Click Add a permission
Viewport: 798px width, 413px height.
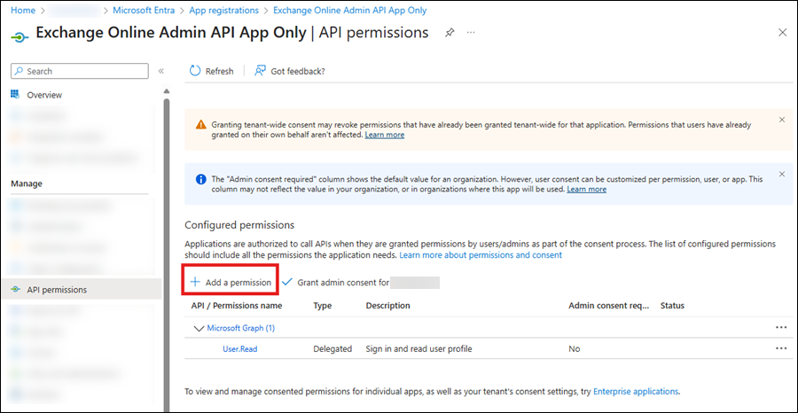(x=230, y=283)
